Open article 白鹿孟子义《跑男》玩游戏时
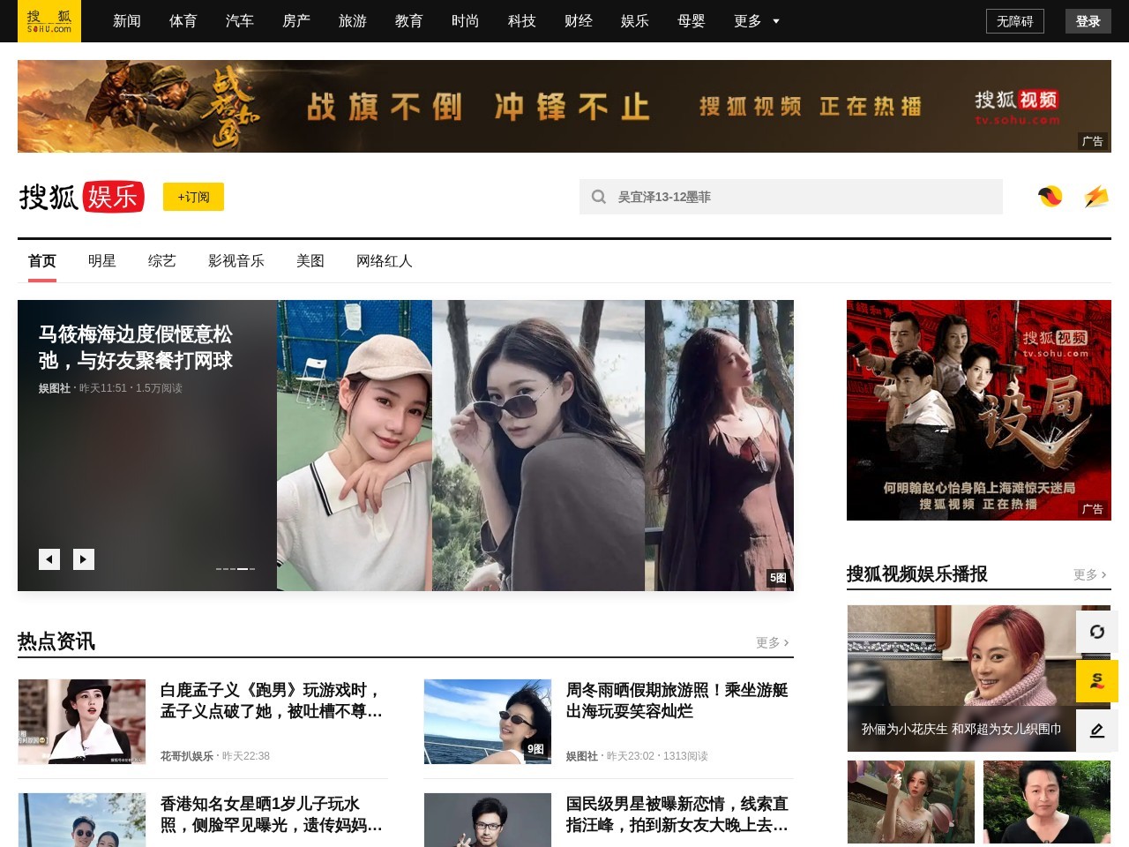Image resolution: width=1129 pixels, height=847 pixels. (x=272, y=701)
